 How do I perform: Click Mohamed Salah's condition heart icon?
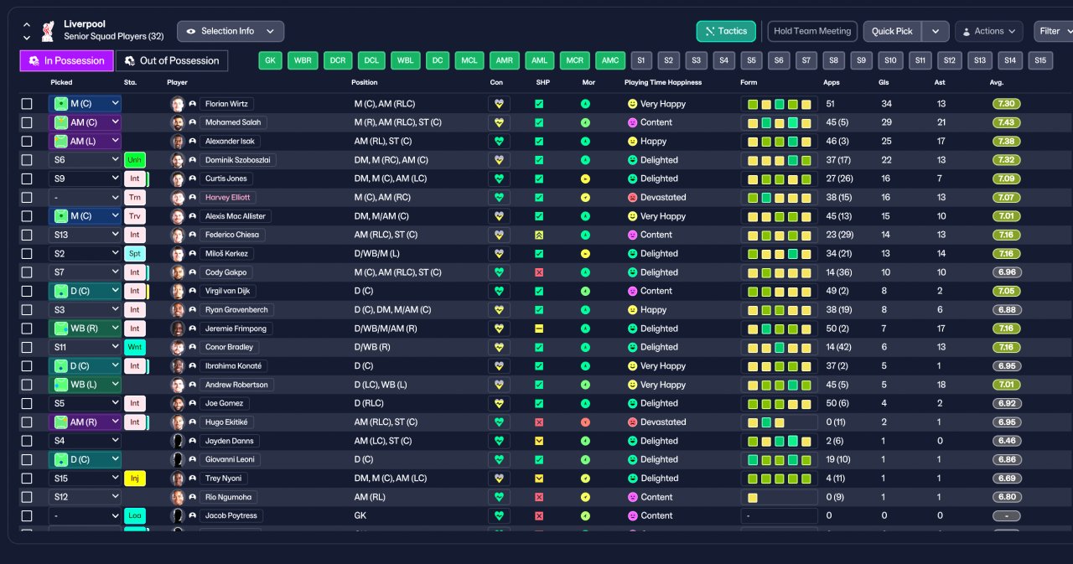(x=500, y=122)
